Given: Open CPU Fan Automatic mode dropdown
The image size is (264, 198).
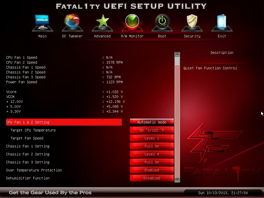Looking at the screenshot, I should [x=152, y=122].
